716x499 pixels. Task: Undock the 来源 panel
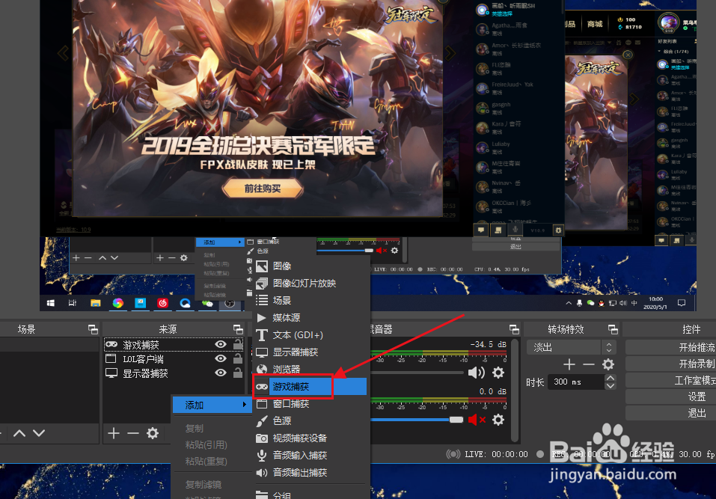pos(239,329)
